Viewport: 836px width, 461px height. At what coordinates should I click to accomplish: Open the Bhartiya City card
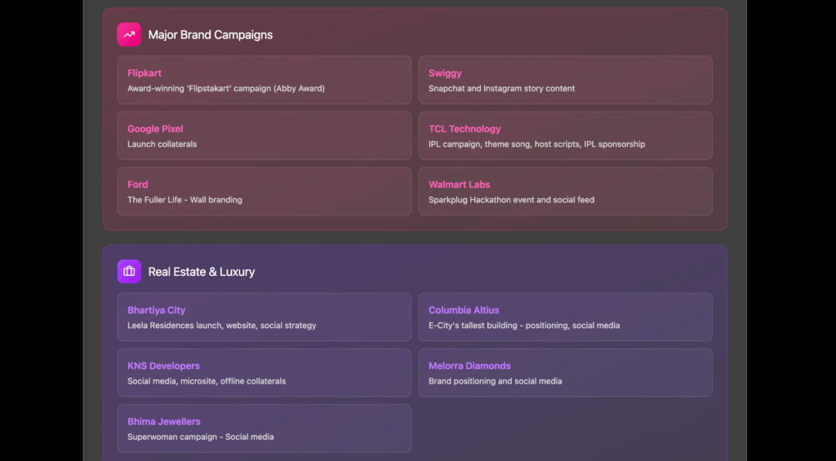(x=264, y=317)
